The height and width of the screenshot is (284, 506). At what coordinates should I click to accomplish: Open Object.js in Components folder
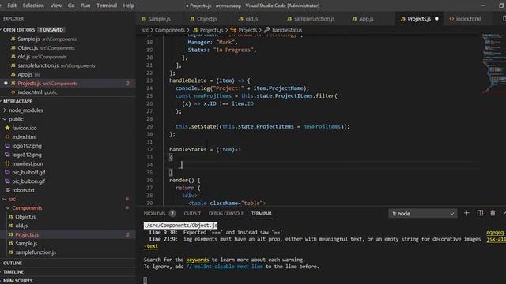point(68,217)
